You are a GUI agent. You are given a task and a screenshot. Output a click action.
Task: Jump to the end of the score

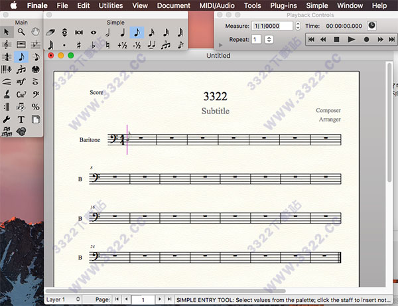[x=391, y=39]
